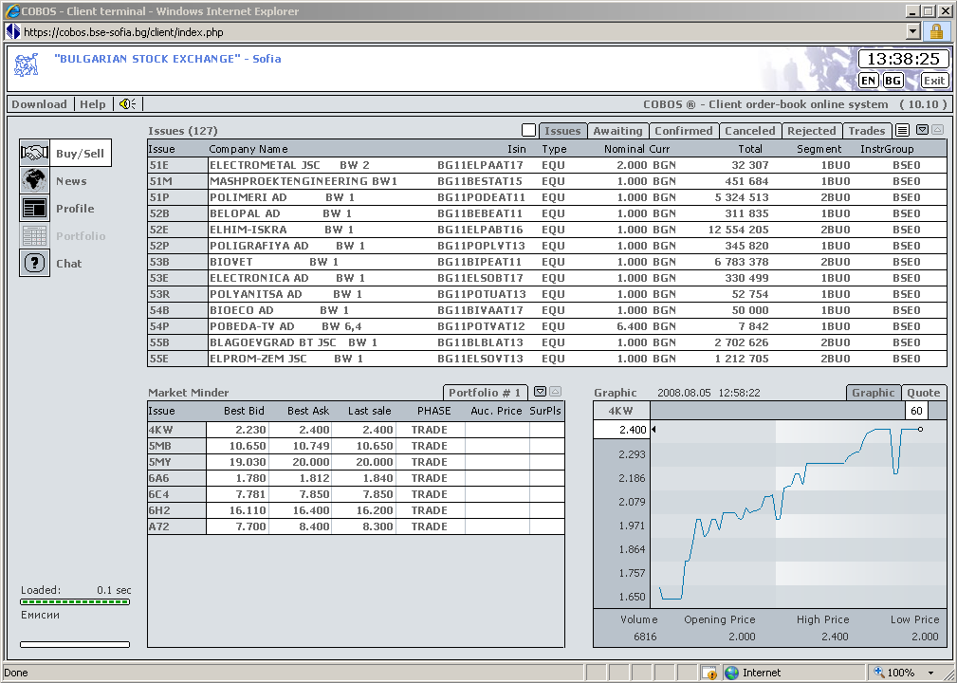The height and width of the screenshot is (683, 957).
Task: Switch to the Awaiting tab
Action: pyautogui.click(x=617, y=131)
